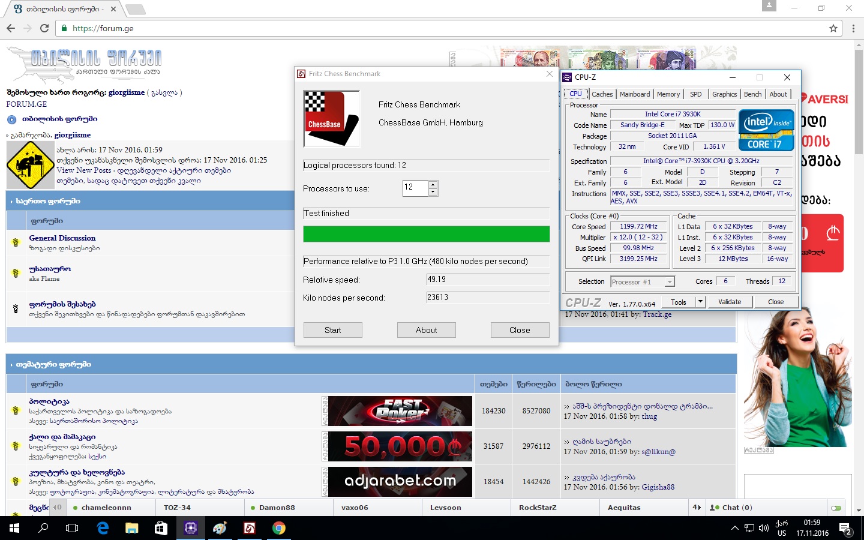
Task: Switch to the Mainboard tab in CPU-Z
Action: (x=635, y=94)
